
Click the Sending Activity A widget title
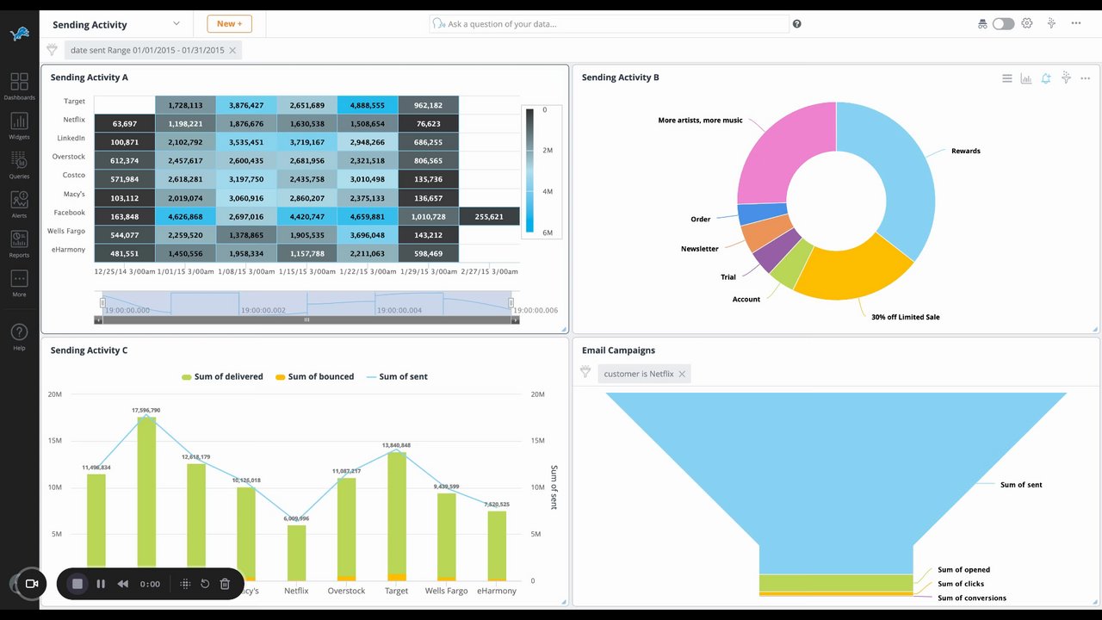[x=90, y=77]
